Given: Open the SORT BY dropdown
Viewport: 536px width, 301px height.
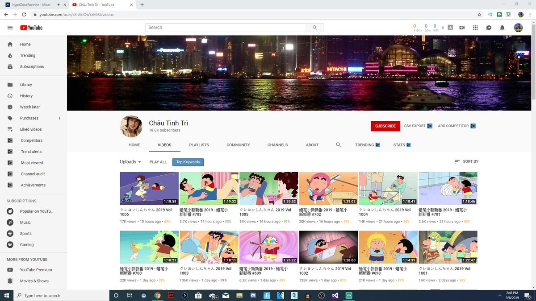Looking at the screenshot, I should click(x=466, y=161).
